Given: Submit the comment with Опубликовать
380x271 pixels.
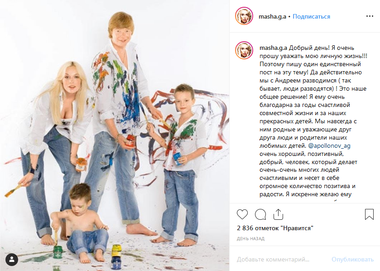Looking at the screenshot, I should (353, 259).
